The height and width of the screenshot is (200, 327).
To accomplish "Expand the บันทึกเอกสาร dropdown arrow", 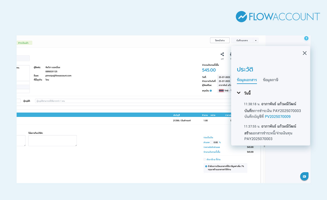I will pos(256,41).
